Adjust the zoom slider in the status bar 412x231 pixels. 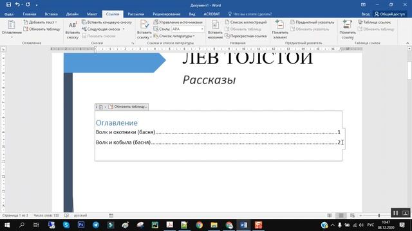[379, 216]
